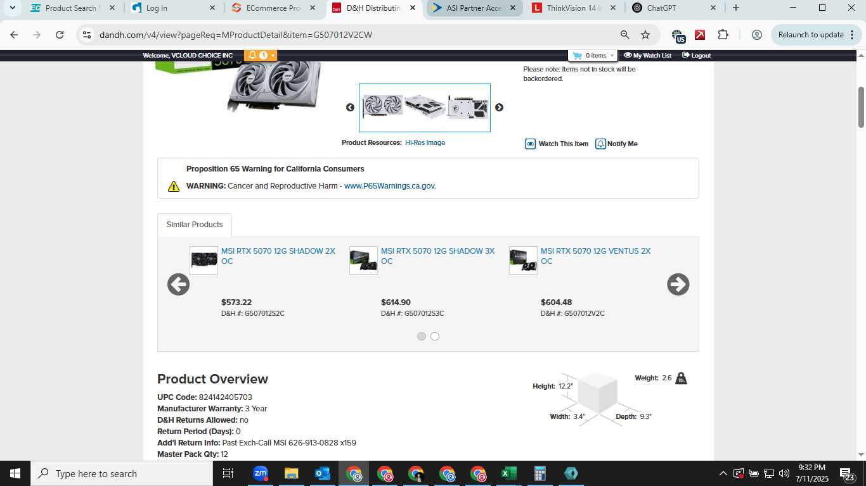Expand the notifications bell dropdown
Viewport: 866px width, 486px height.
point(261,56)
